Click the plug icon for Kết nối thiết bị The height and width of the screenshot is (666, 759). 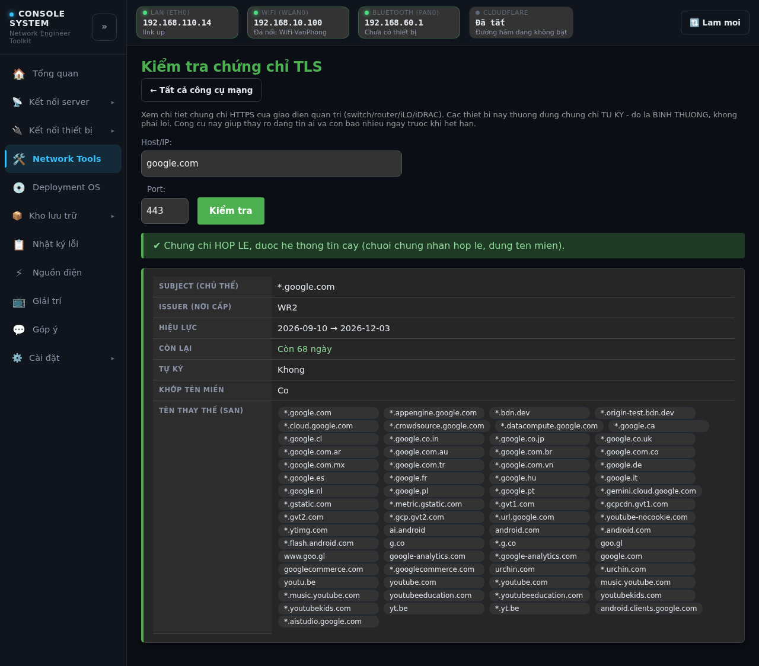tap(17, 130)
